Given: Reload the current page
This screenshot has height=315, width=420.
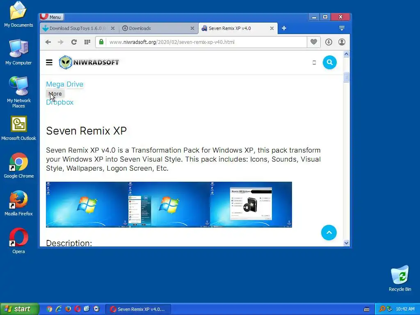Looking at the screenshot, I should coord(74,42).
